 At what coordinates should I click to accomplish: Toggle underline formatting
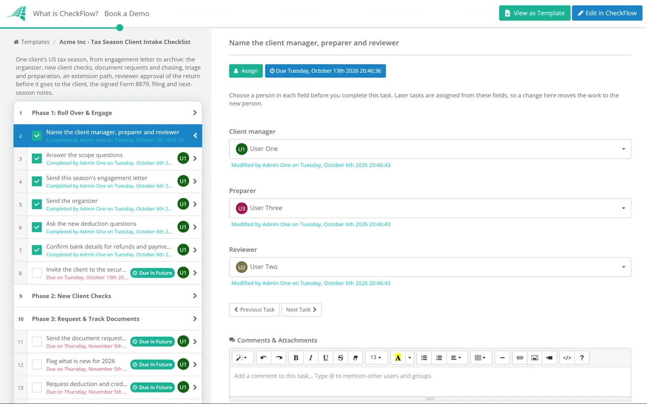coord(326,358)
